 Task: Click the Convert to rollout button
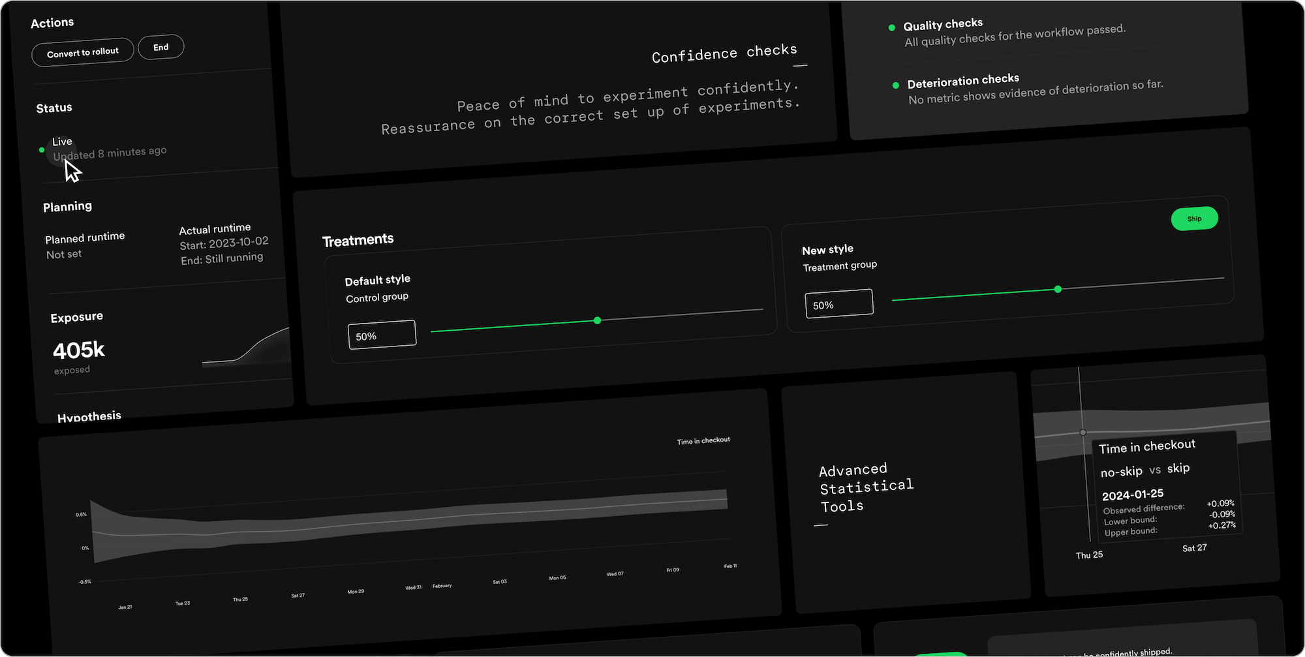(x=82, y=52)
